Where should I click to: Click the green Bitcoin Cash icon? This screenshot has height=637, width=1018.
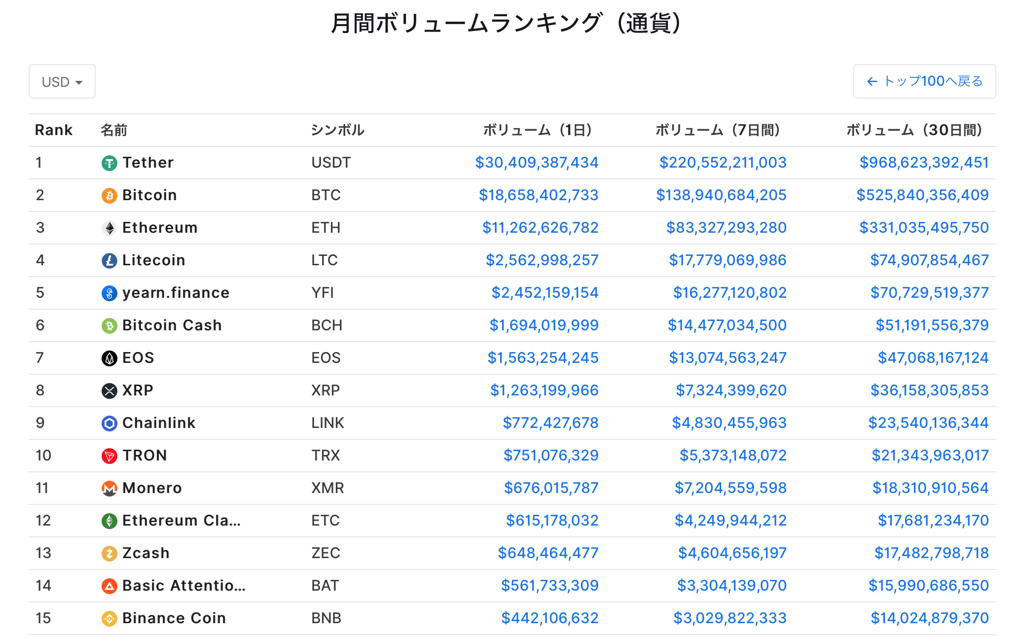pos(109,325)
